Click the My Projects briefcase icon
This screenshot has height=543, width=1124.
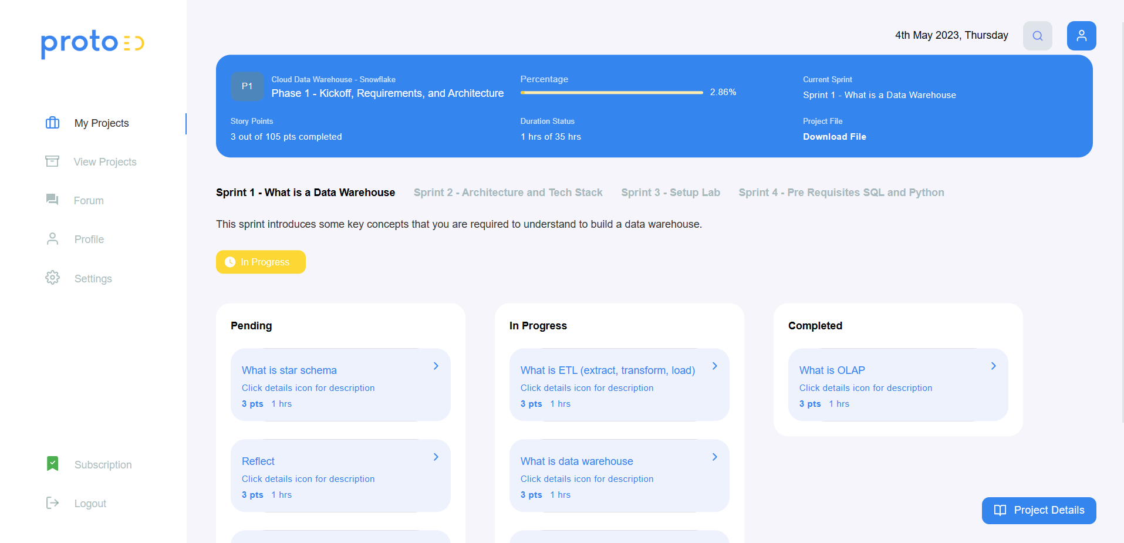(x=53, y=123)
